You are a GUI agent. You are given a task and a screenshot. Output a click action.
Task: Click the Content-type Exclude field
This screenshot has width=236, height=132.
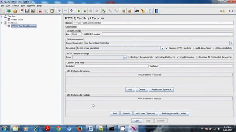pos(196,66)
